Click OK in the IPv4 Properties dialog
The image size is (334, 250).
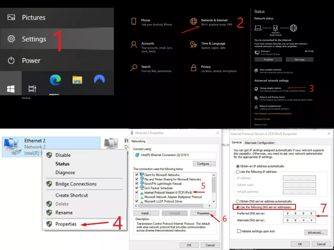[x=300, y=244]
